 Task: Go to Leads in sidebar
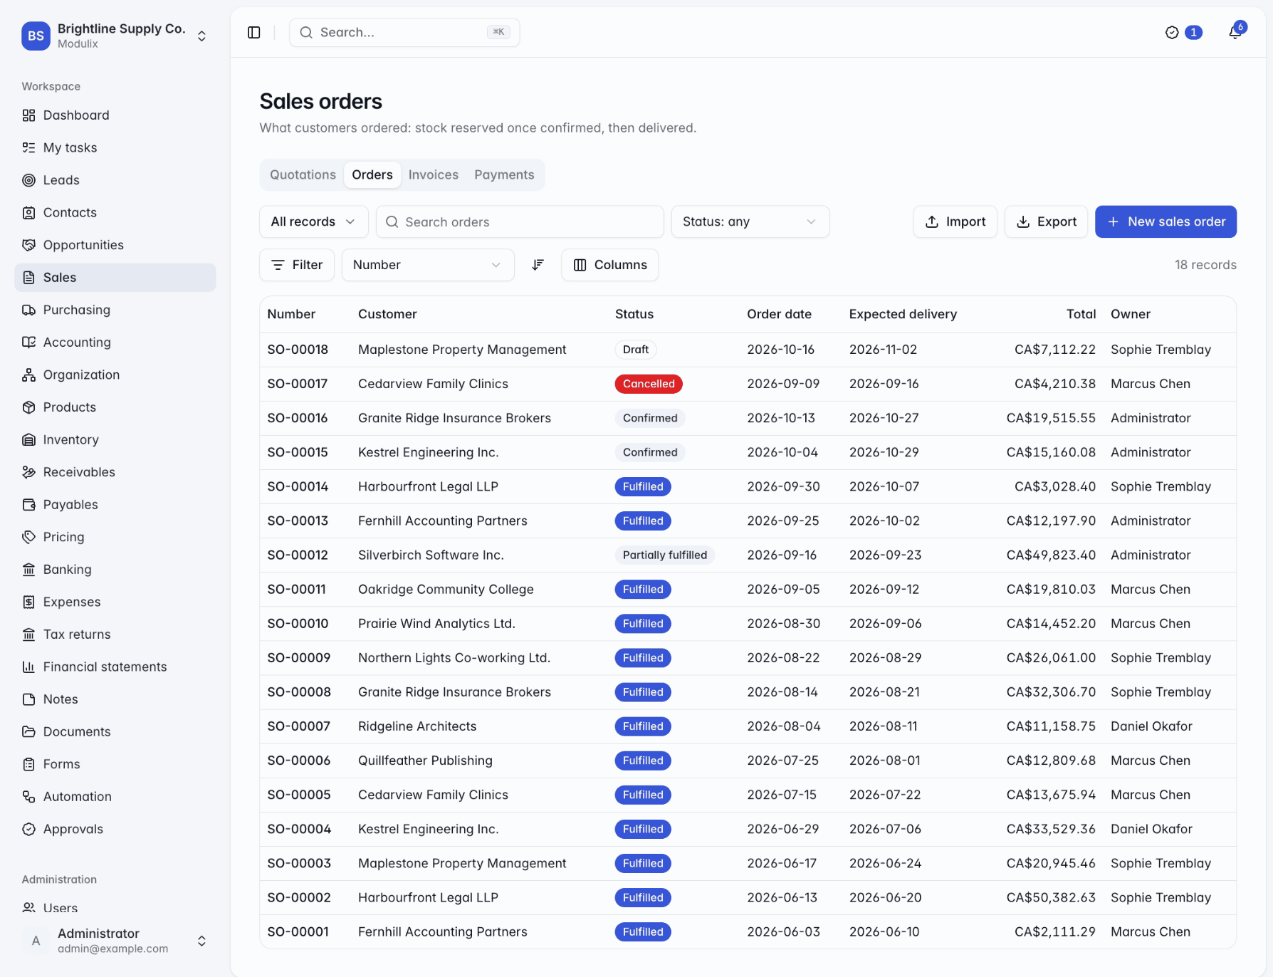[115, 180]
